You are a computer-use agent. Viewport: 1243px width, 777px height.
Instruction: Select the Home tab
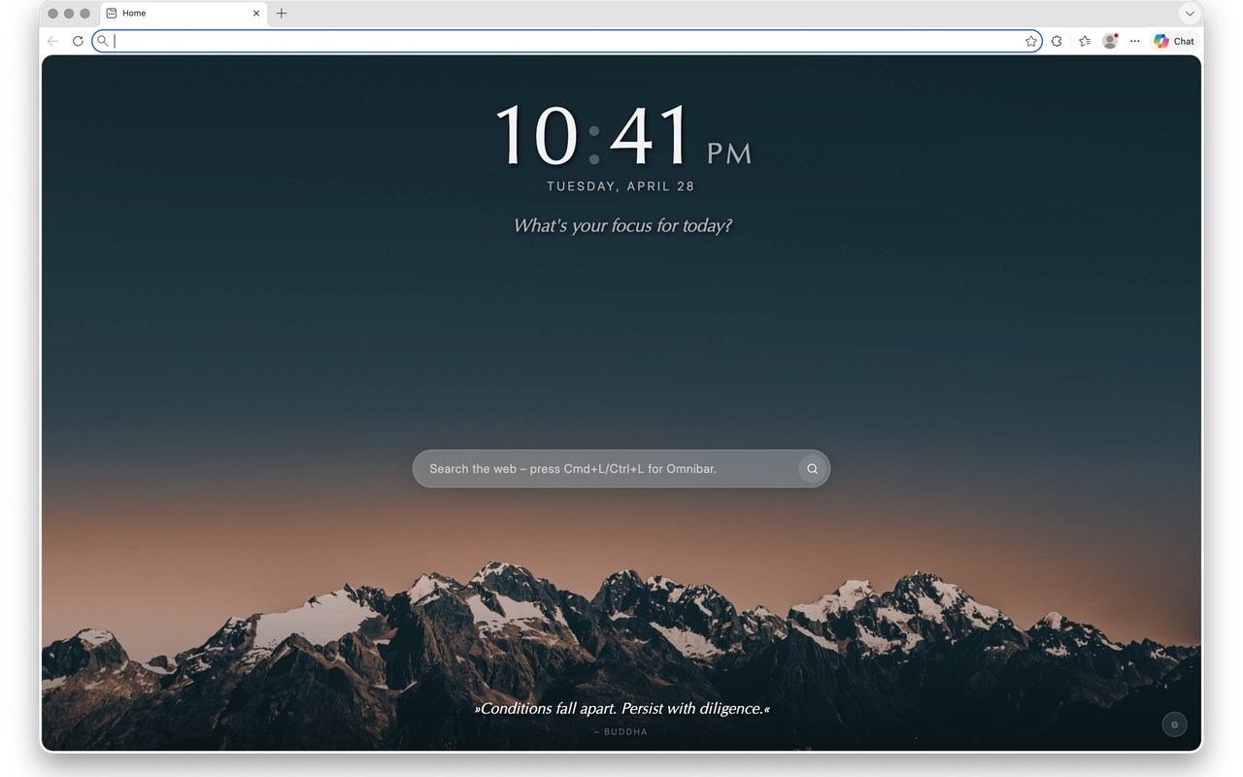tap(175, 14)
